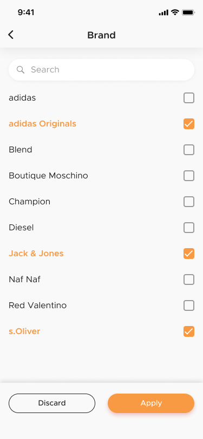Uncheck the s.Oliver checkbox

(189, 331)
